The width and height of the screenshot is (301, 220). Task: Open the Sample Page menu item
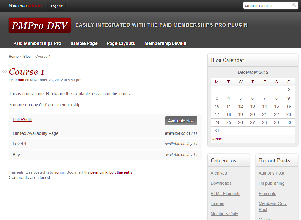click(x=84, y=43)
